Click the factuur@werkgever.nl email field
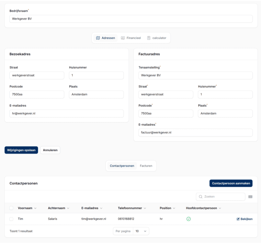Screen dimensions: 261x244 (195, 133)
